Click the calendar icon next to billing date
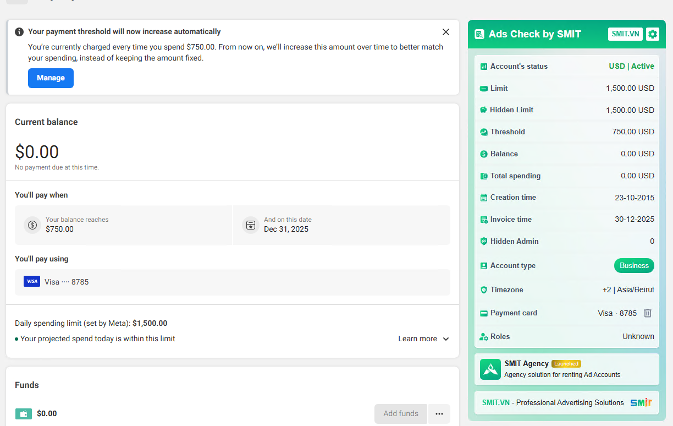The image size is (673, 426). pyautogui.click(x=251, y=225)
